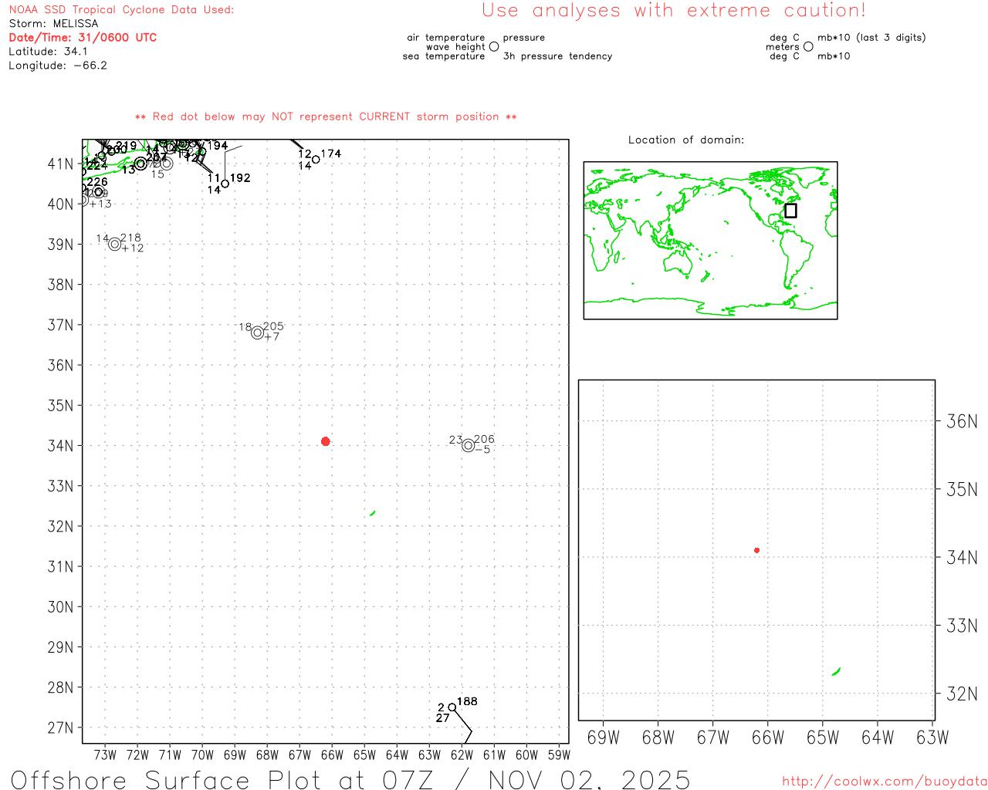Screen dimensions: 988x790
Task: Select the 'Date/Time: 31/0600 UTC' line
Action: (83, 38)
